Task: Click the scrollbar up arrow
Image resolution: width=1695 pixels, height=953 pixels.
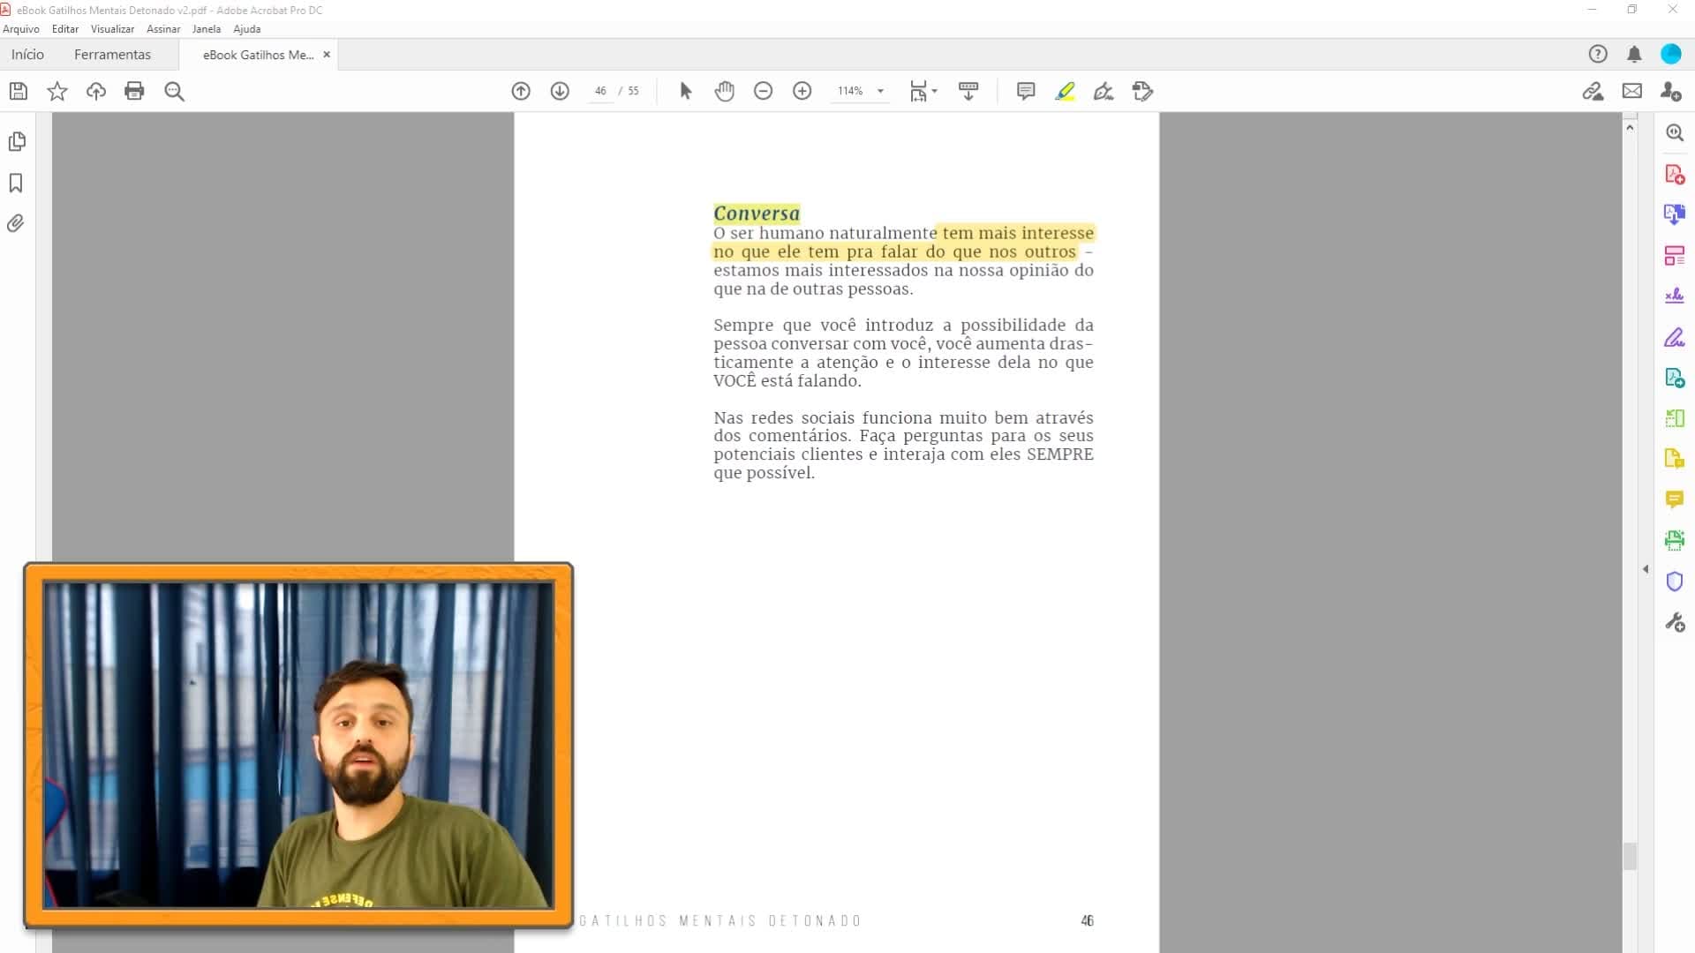Action: click(x=1630, y=128)
